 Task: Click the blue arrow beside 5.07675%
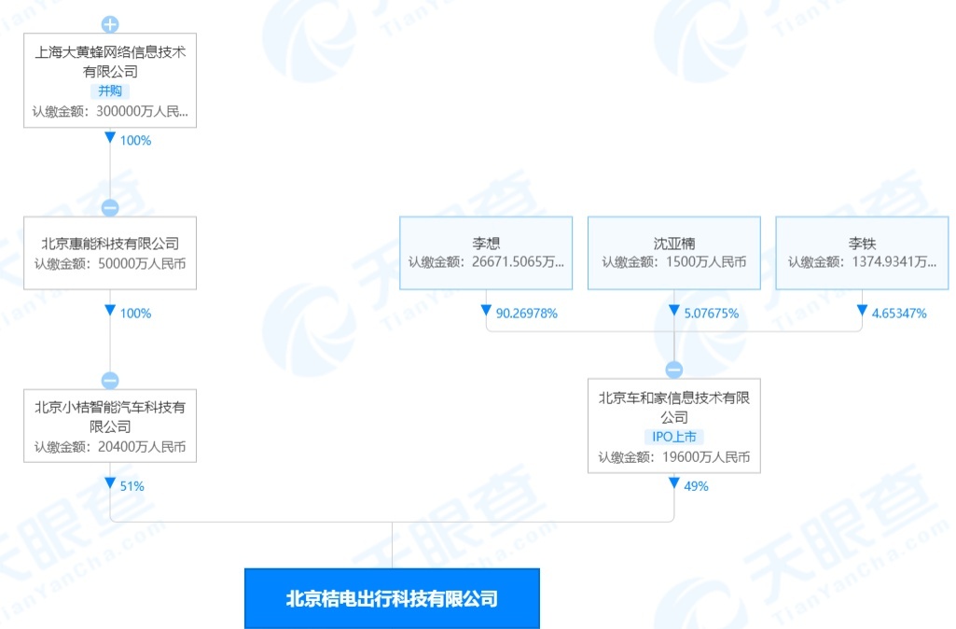[x=673, y=311]
